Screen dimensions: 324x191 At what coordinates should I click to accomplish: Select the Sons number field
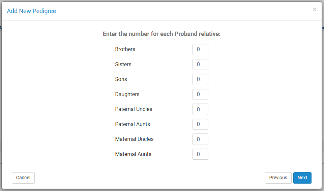tap(200, 79)
